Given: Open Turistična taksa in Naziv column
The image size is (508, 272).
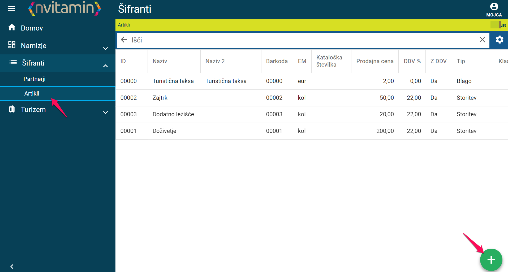Looking at the screenshot, I should click(x=173, y=81).
